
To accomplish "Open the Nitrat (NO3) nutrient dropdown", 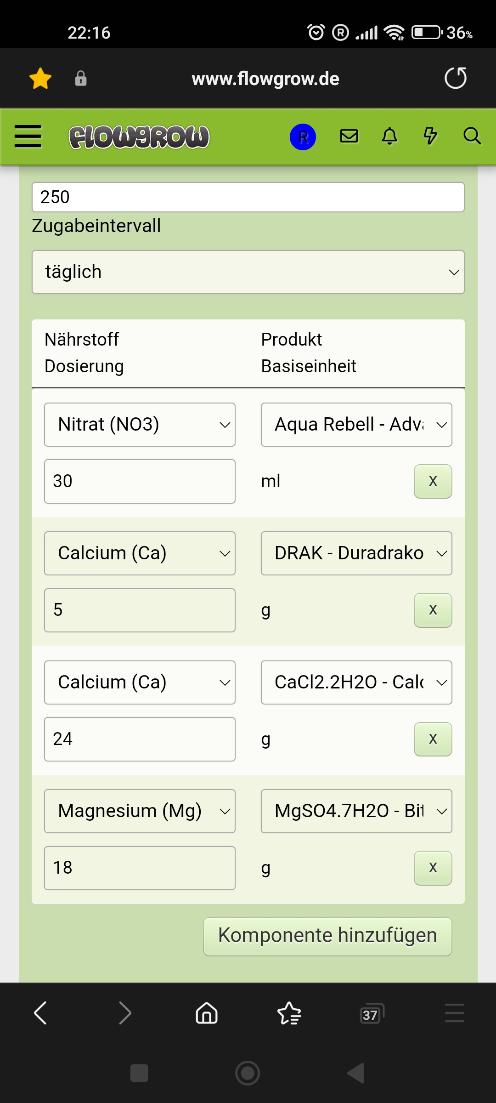I will (x=140, y=425).
